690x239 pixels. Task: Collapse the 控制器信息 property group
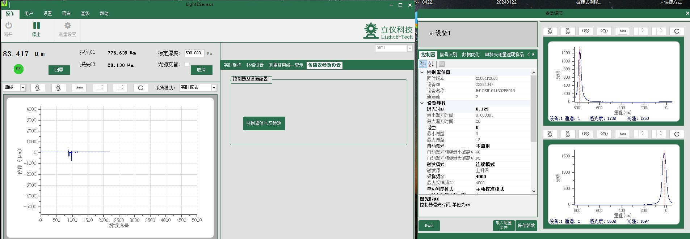(x=422, y=73)
